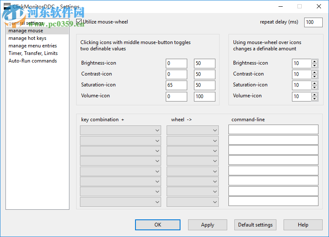Open first key combination dropdown

(x=120, y=130)
